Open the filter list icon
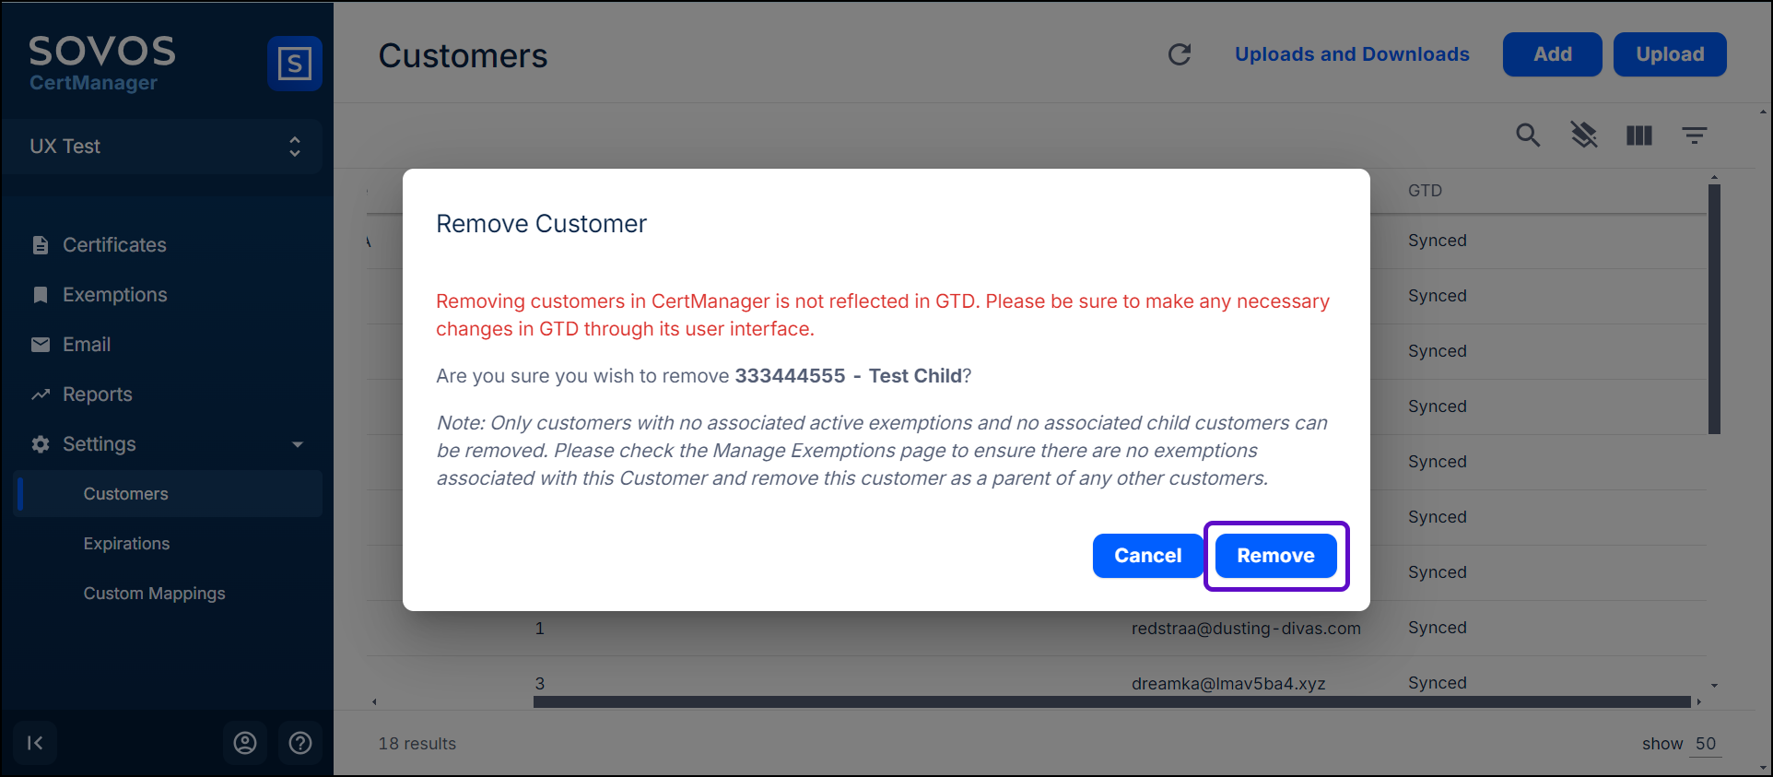The height and width of the screenshot is (777, 1773). (x=1695, y=135)
